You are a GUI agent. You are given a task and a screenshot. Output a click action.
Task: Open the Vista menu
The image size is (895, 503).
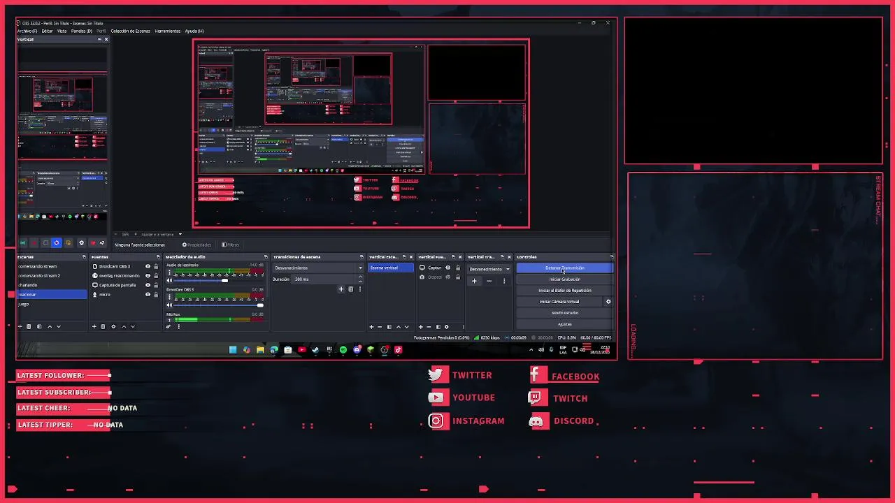(x=62, y=31)
